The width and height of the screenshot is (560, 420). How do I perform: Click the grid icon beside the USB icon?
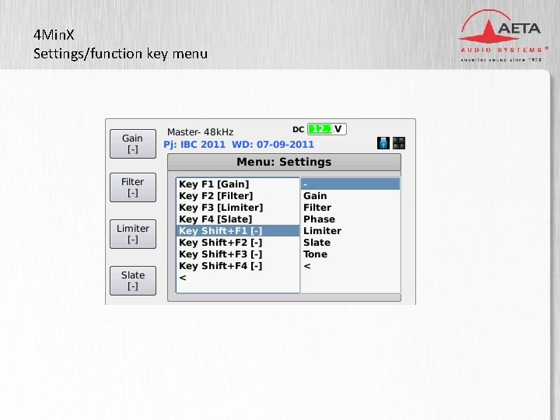click(399, 143)
